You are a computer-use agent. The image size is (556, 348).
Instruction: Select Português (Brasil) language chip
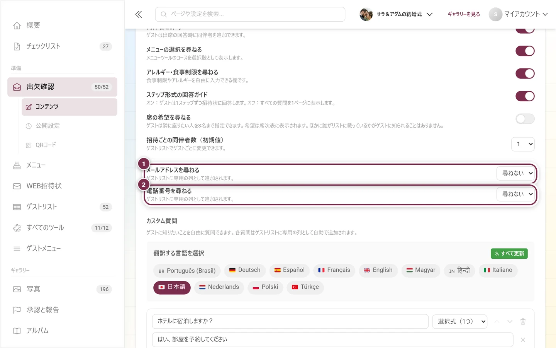click(187, 271)
